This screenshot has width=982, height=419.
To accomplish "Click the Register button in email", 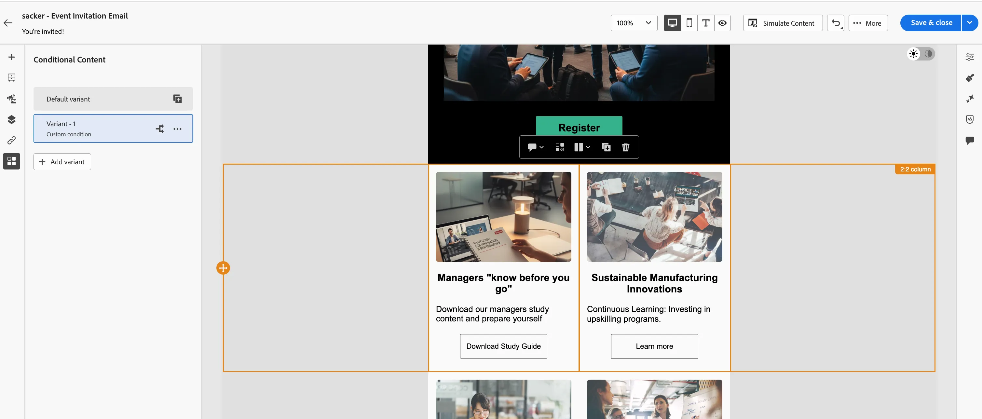I will (579, 126).
